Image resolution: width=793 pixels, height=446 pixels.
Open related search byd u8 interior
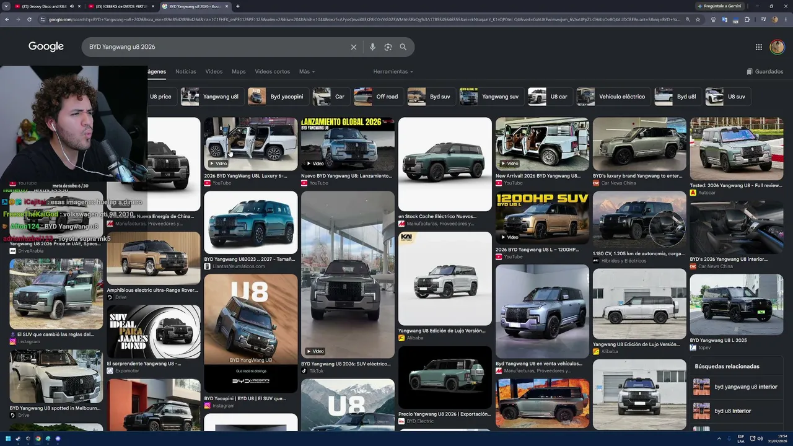click(x=736, y=411)
